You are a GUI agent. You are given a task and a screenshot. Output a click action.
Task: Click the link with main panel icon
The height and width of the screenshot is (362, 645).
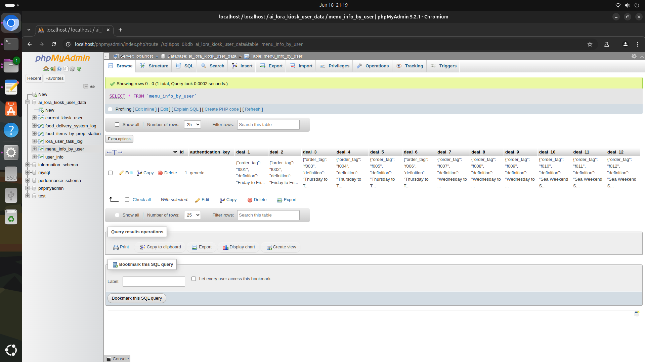click(92, 87)
